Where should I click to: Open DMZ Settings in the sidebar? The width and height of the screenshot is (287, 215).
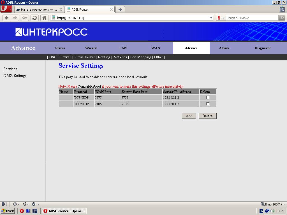coord(15,76)
